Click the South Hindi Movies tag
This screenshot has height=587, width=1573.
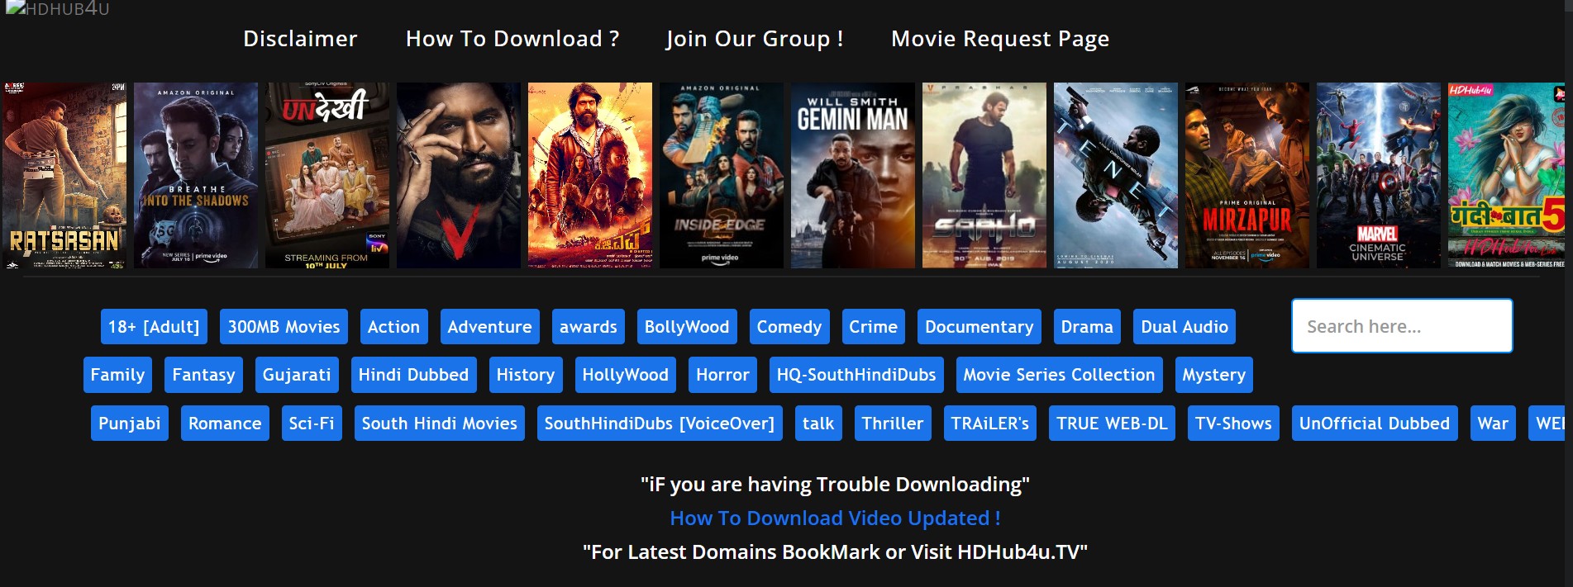click(x=440, y=424)
